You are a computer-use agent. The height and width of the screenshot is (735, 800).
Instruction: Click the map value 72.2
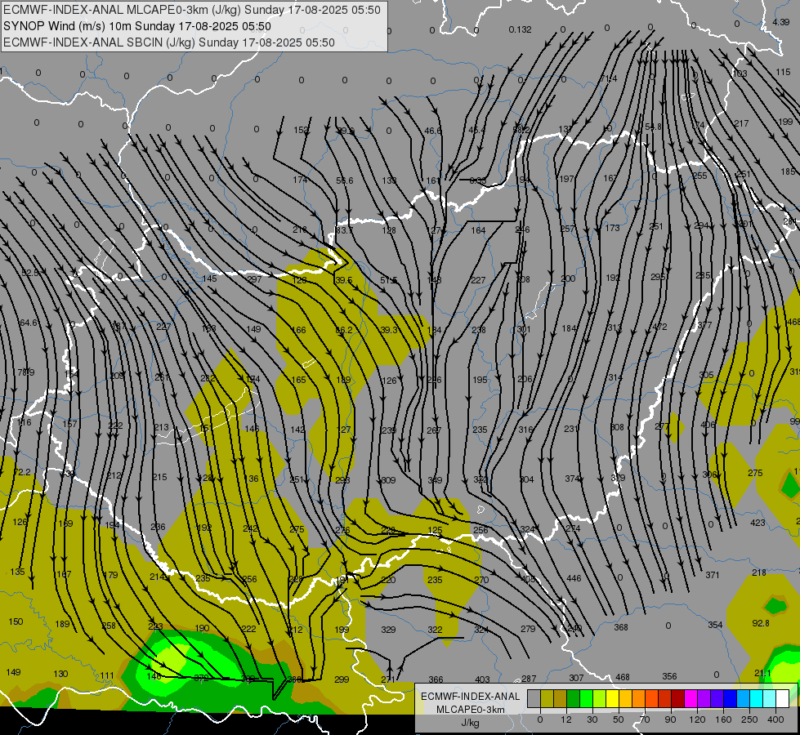click(22, 472)
